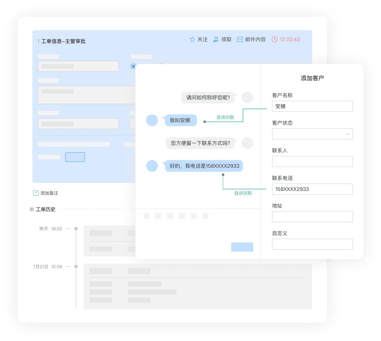Click the 工单历史 section heading
This screenshot has height=341, width=381.
tap(46, 209)
